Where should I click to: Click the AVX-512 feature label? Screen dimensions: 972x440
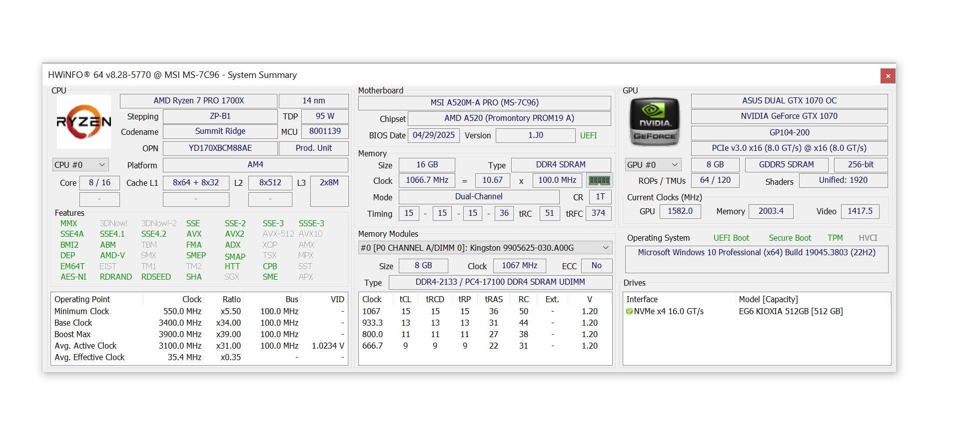click(x=278, y=234)
